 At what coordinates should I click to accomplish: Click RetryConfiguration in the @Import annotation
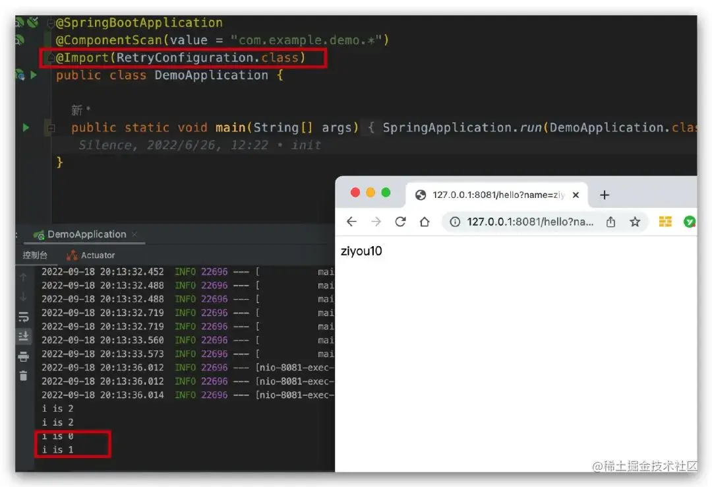click(x=185, y=57)
